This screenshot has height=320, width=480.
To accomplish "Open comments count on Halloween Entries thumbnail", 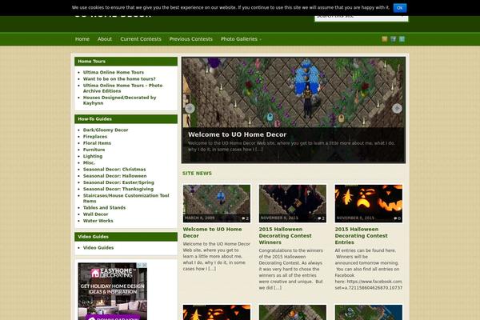I will click(397, 218).
